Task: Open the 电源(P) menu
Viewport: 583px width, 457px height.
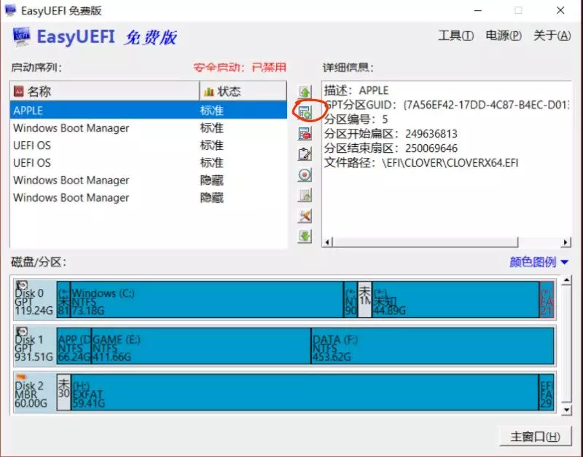Action: tap(504, 36)
